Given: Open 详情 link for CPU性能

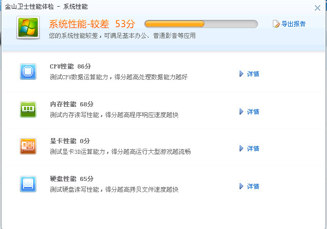Looking at the screenshot, I should [x=253, y=74].
